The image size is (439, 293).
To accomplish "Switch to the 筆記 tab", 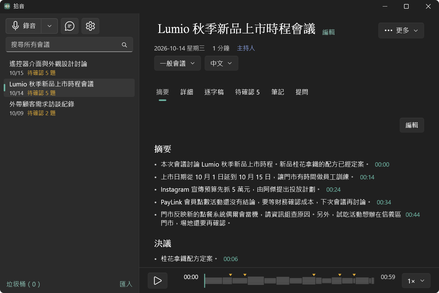I will (278, 92).
